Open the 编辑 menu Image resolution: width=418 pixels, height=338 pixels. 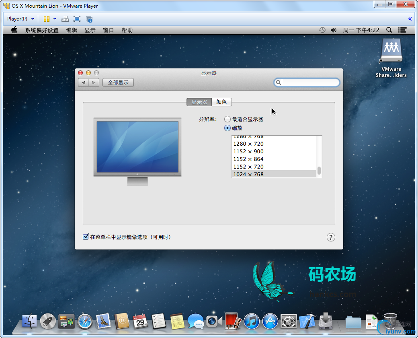click(x=72, y=30)
